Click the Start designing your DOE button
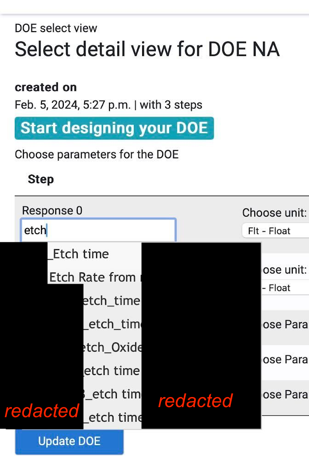This screenshot has height=459, width=309. click(x=114, y=128)
